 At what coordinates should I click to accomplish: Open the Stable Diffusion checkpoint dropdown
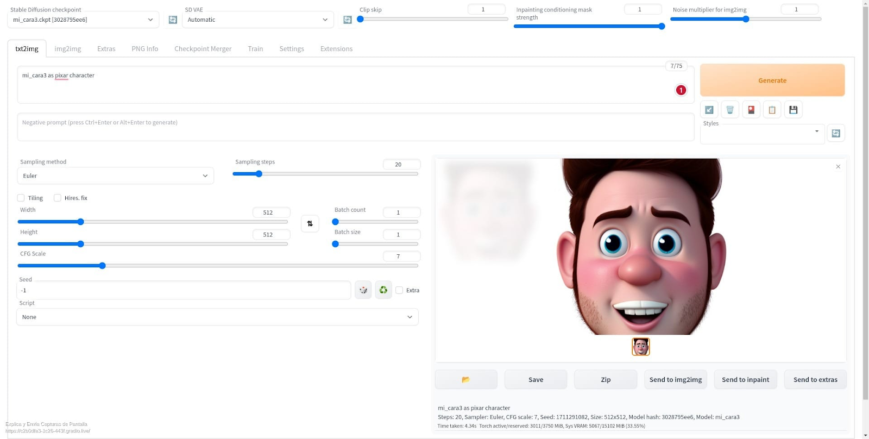[x=83, y=20]
